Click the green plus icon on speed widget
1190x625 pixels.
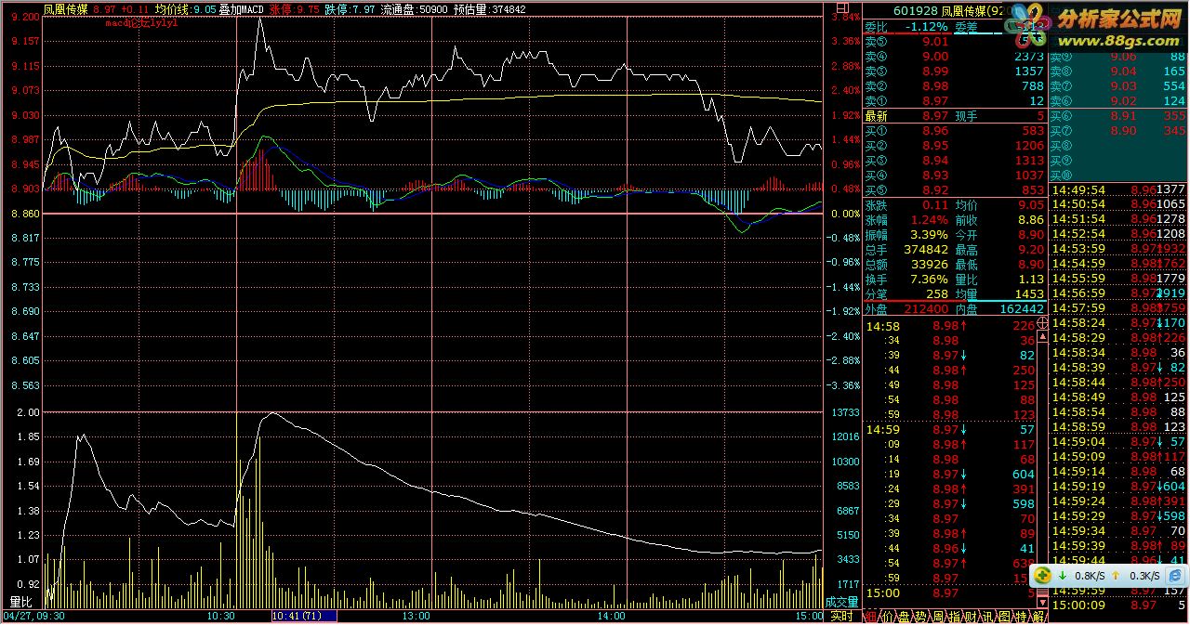click(1043, 576)
